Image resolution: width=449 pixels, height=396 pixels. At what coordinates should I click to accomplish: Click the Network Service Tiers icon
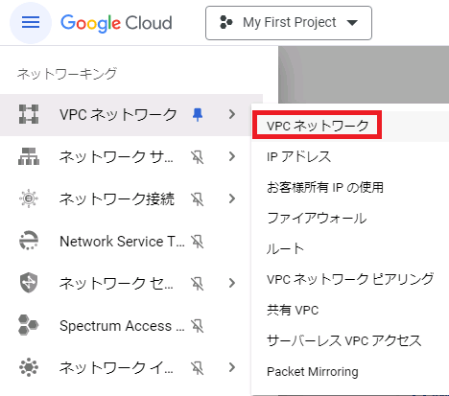(x=29, y=241)
